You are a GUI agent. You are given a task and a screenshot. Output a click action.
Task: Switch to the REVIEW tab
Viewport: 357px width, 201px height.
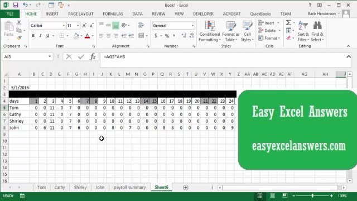[158, 14]
